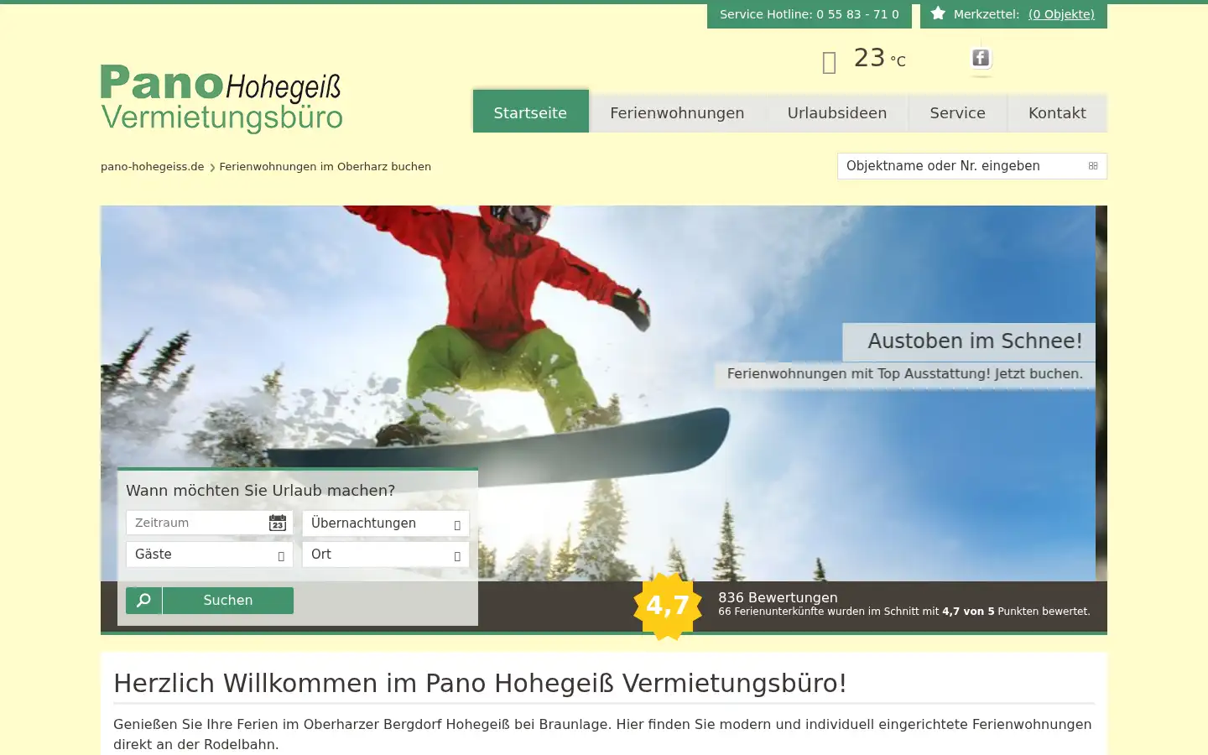Screen dimensions: 1208x755
Task: Expand the Gäste dropdown
Action: pos(210,555)
